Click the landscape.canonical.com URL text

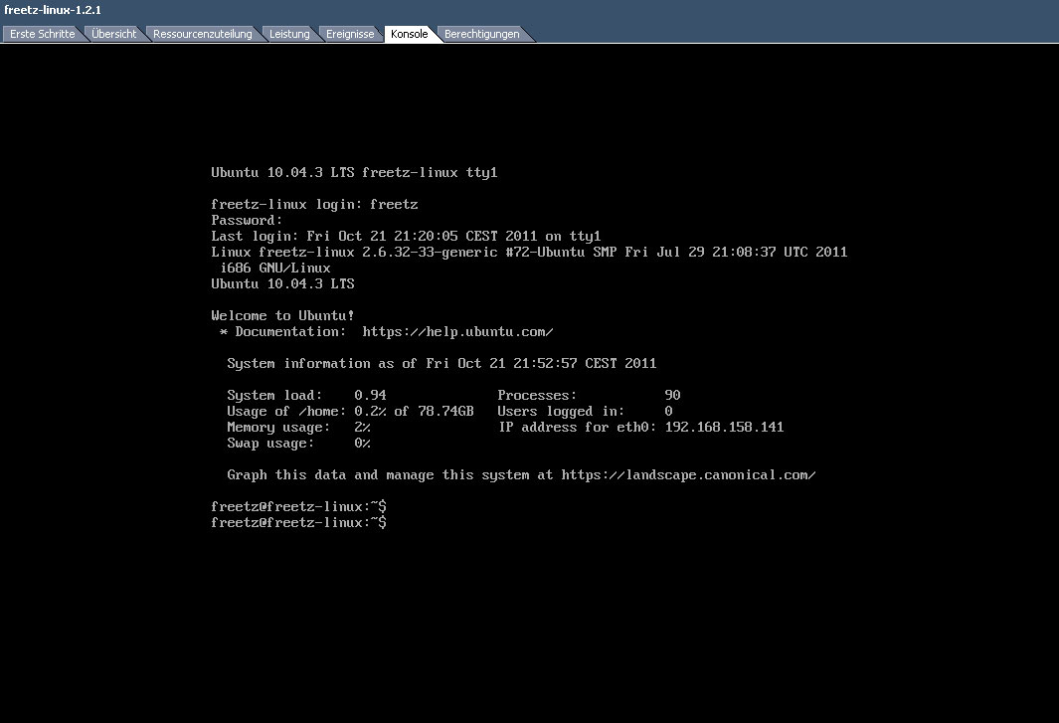coord(688,475)
